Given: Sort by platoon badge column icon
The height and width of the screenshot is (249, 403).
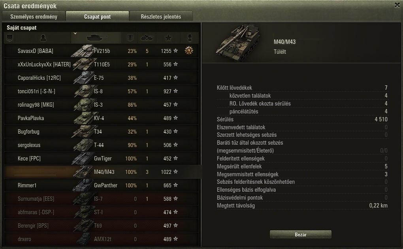Looking at the screenshot, I should [10, 38].
